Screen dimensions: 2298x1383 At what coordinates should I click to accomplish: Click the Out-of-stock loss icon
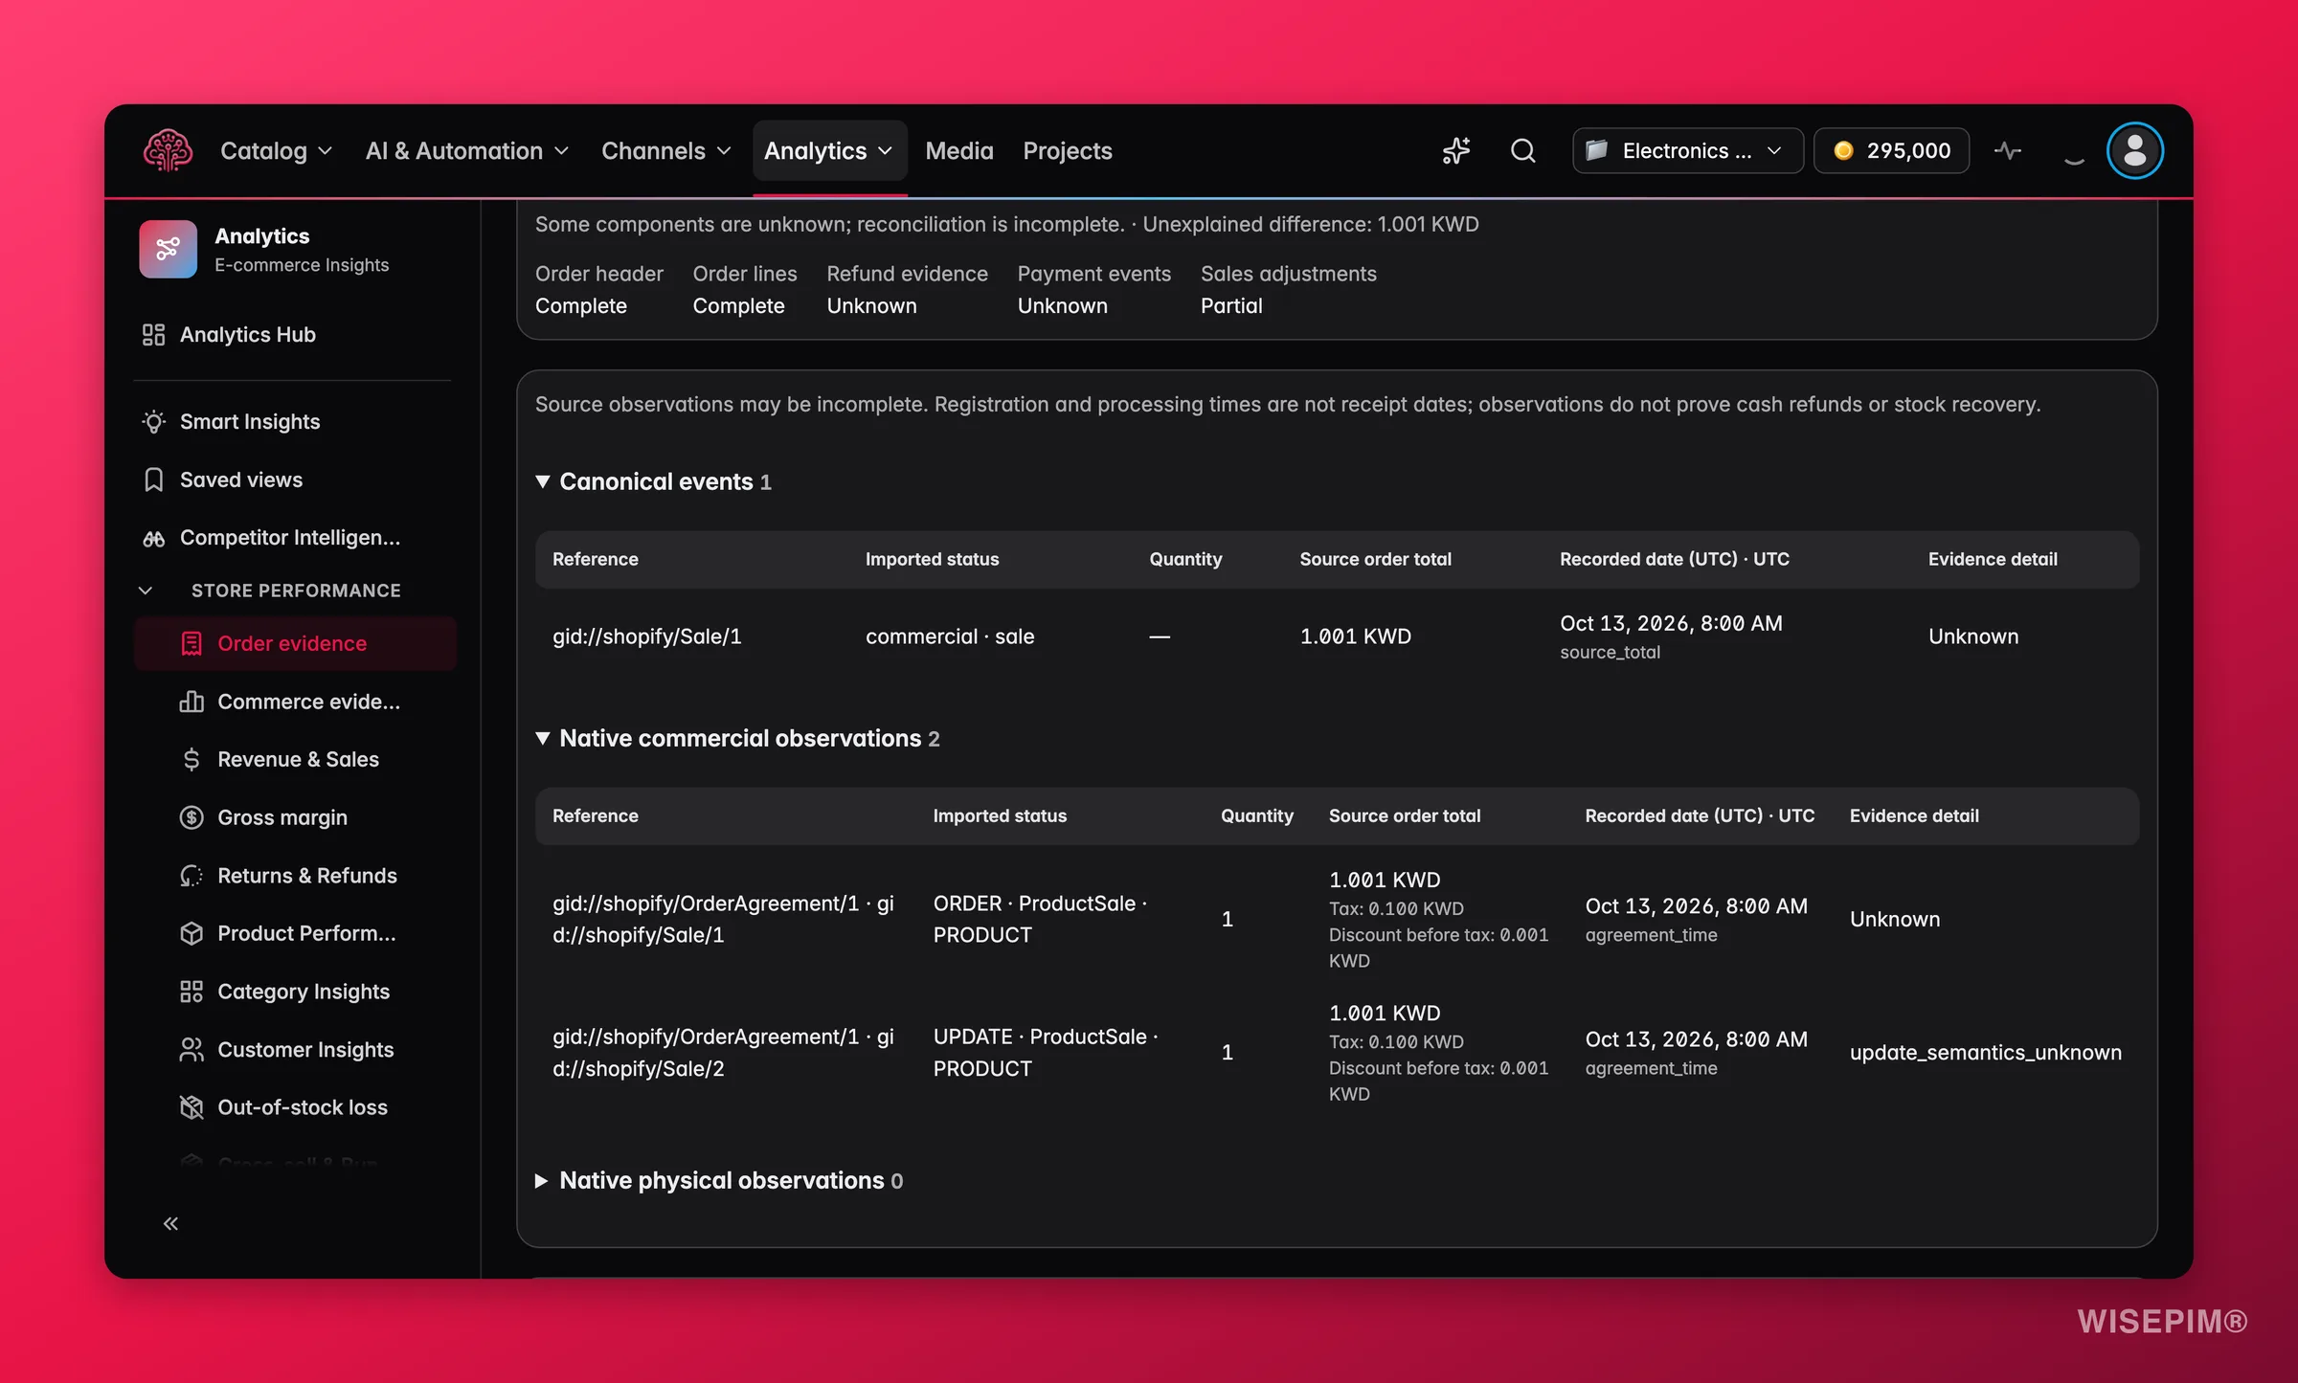(x=191, y=1107)
